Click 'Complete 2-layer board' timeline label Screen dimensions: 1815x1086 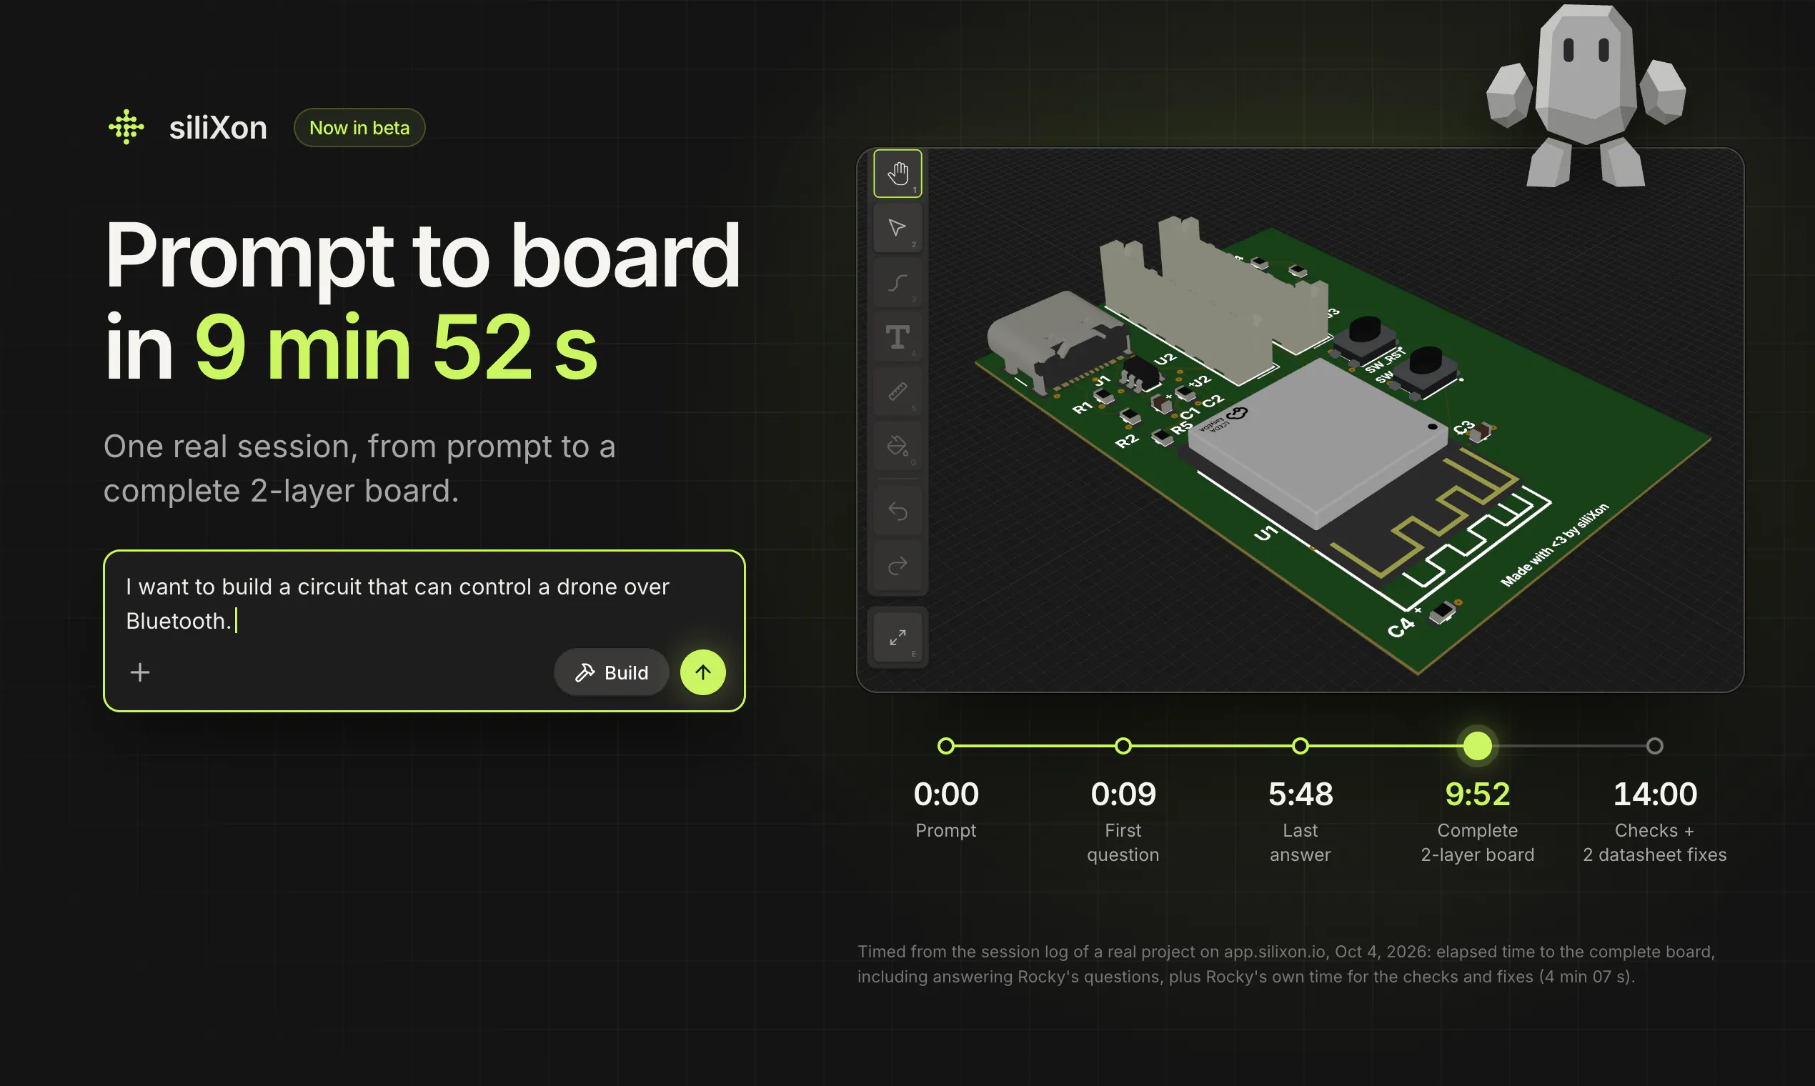(1478, 842)
